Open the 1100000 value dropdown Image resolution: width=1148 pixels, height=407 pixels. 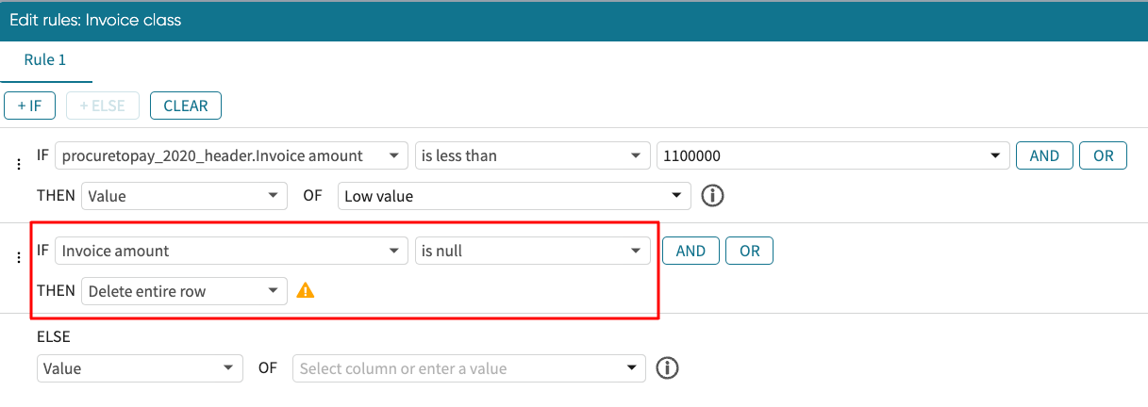point(830,155)
